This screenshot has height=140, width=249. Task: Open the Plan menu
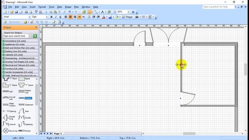pos(76,7)
